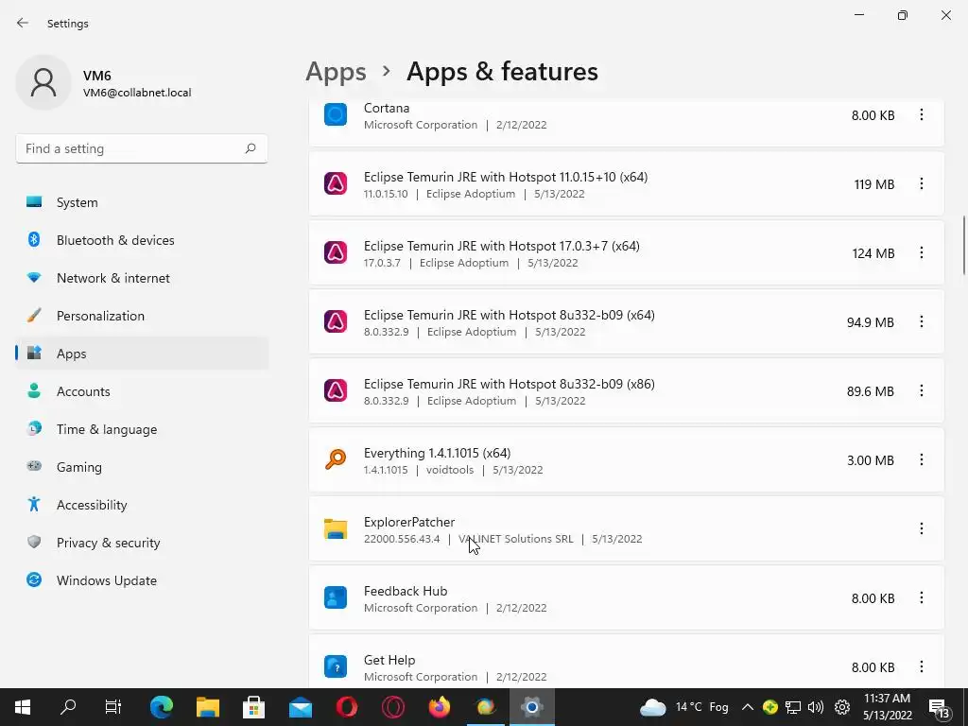Open options for Temurin 8u332-b09 (x64)

click(x=921, y=321)
